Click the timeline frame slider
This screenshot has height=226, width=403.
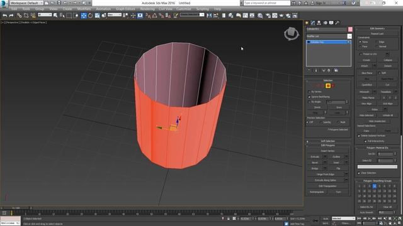(16, 208)
